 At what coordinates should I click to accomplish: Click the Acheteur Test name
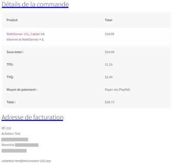[x=11, y=134]
